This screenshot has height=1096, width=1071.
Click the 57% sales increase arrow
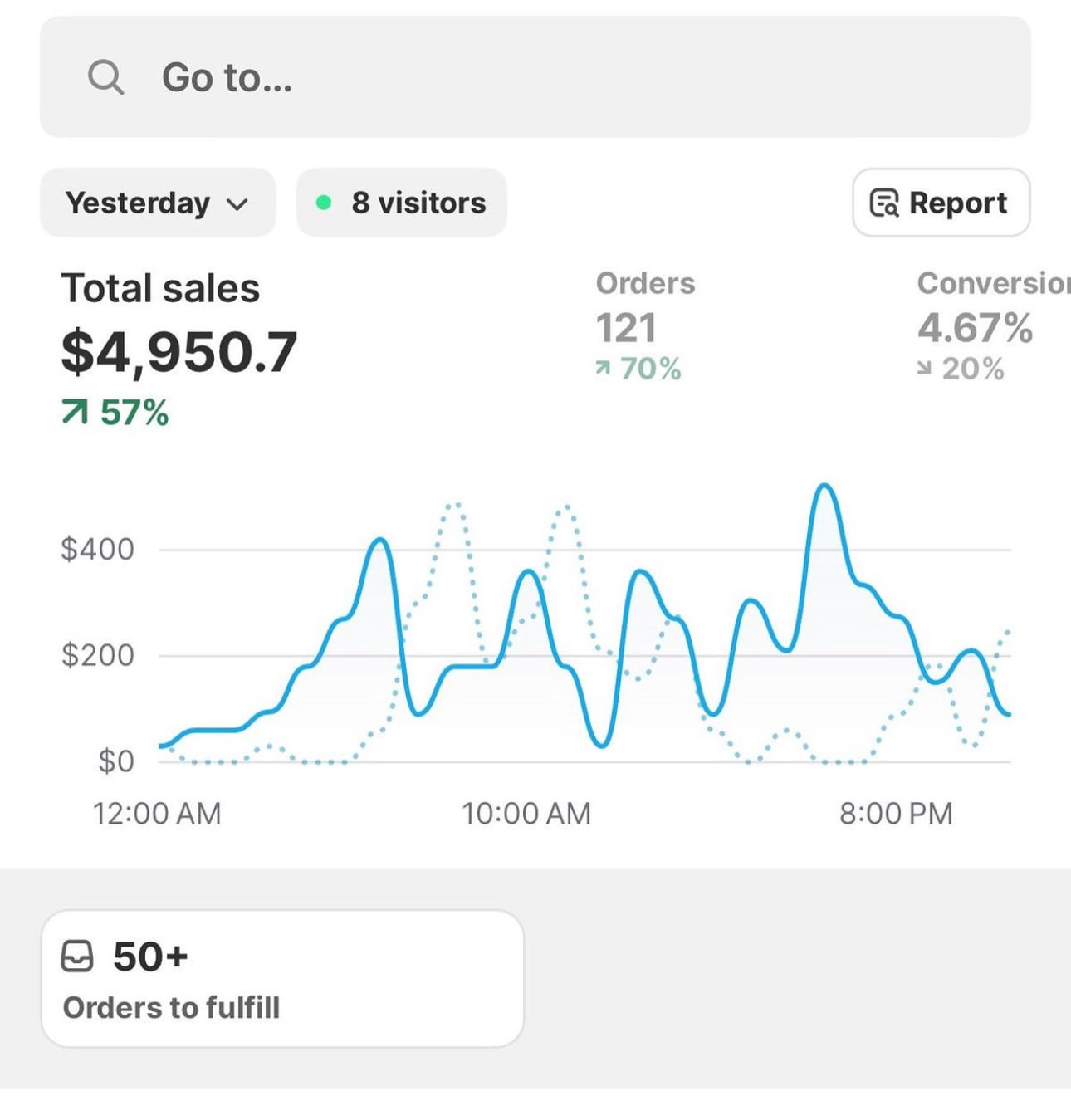point(75,412)
